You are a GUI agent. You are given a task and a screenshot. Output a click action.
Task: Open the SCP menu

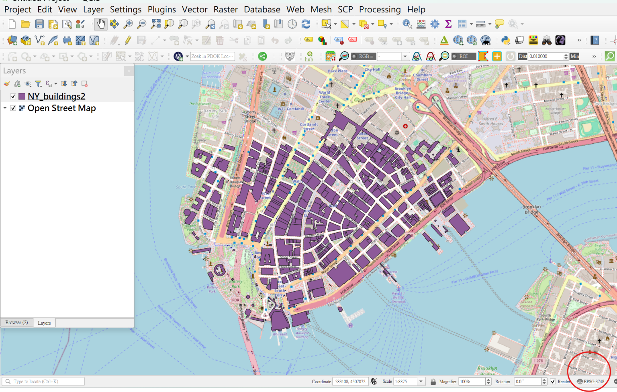345,9
